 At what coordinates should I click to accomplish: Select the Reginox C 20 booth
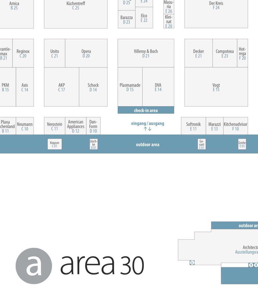(x=23, y=53)
